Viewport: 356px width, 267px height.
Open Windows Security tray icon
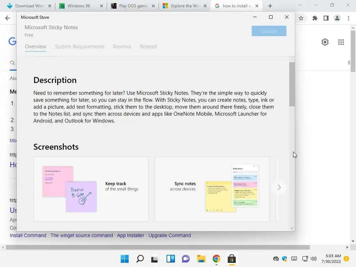(x=284, y=259)
